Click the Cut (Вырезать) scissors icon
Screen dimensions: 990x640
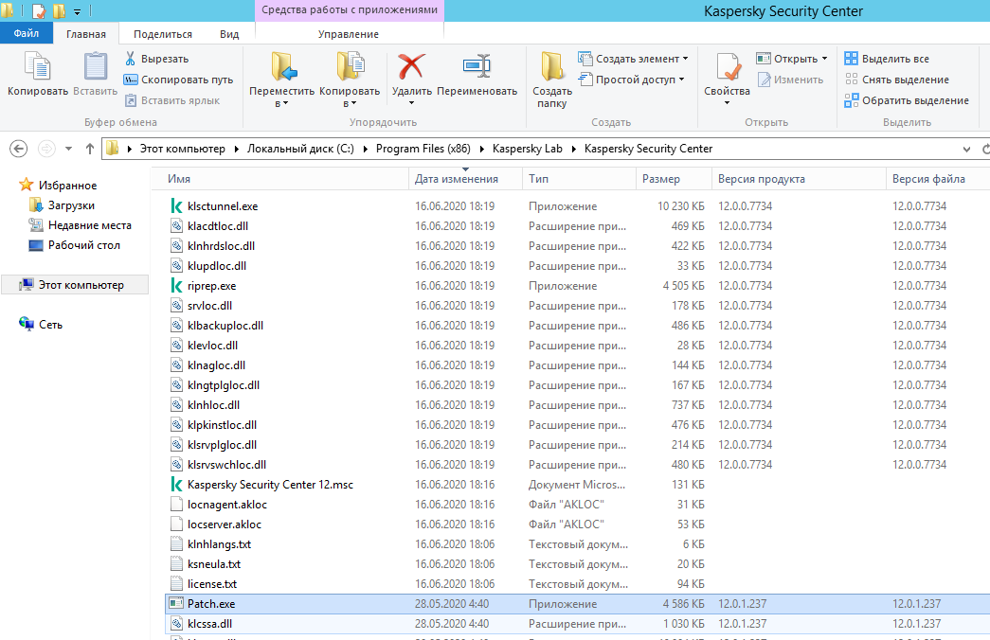pos(132,59)
